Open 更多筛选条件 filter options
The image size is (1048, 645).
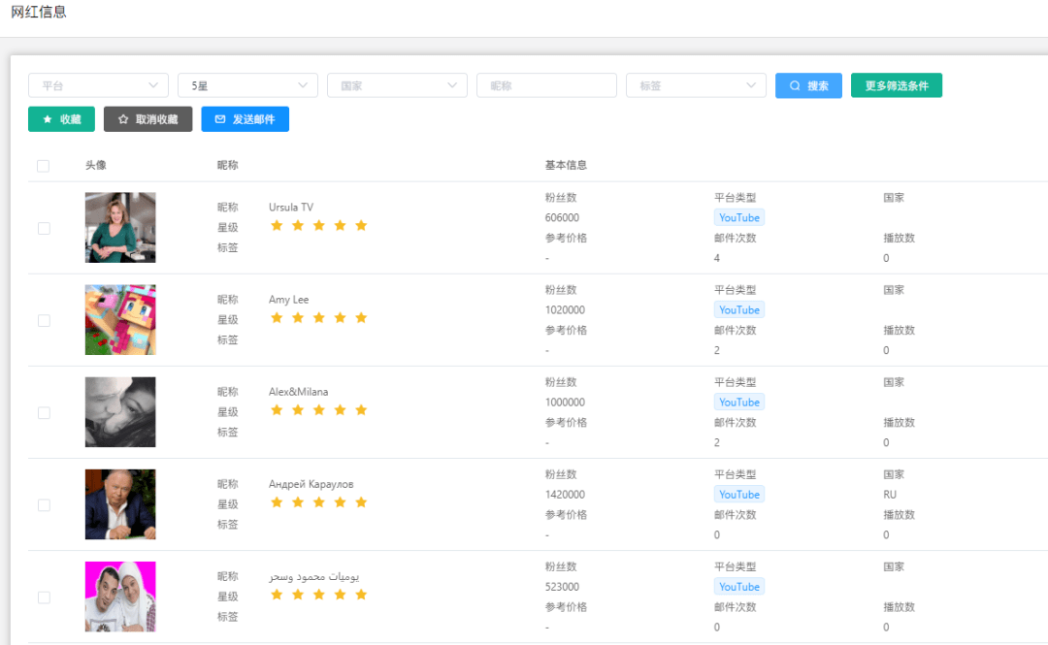click(x=896, y=85)
